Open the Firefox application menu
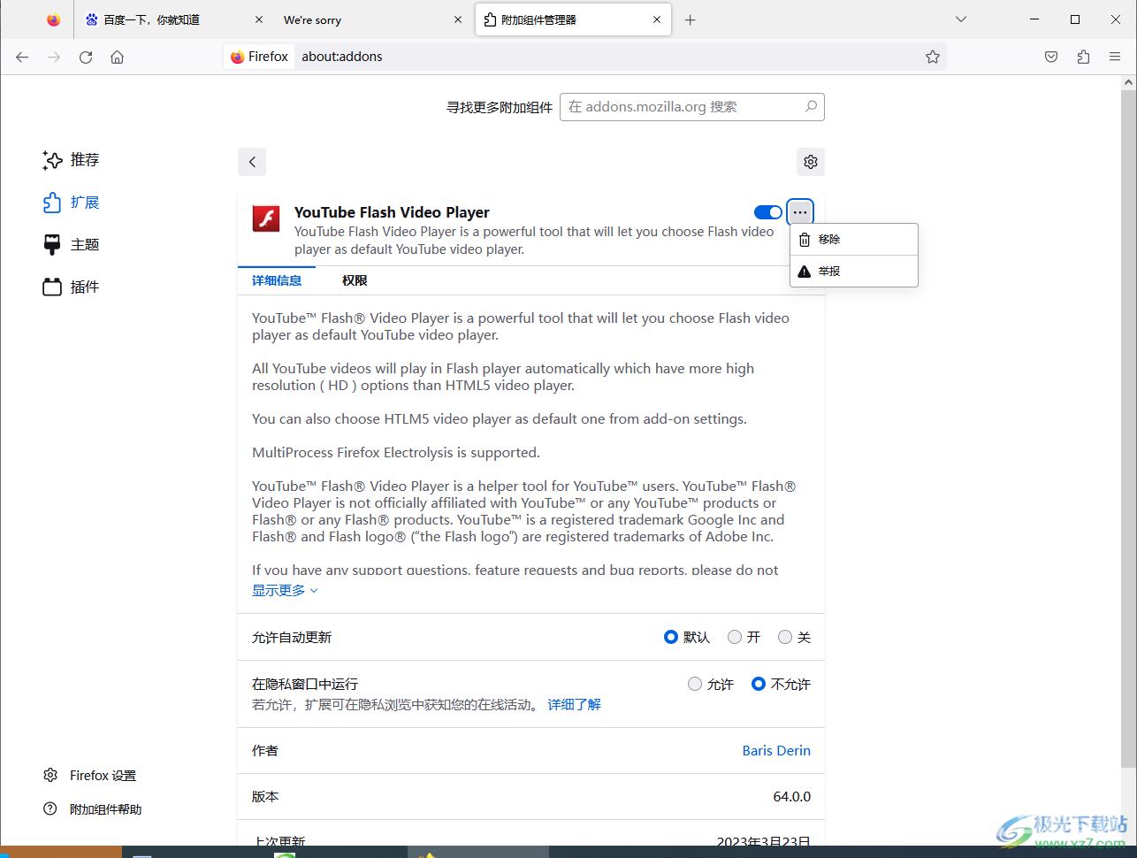Viewport: 1137px width, 858px height. coord(1115,57)
